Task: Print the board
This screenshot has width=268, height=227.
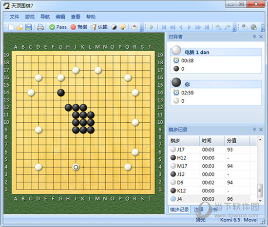Action: click(40, 27)
